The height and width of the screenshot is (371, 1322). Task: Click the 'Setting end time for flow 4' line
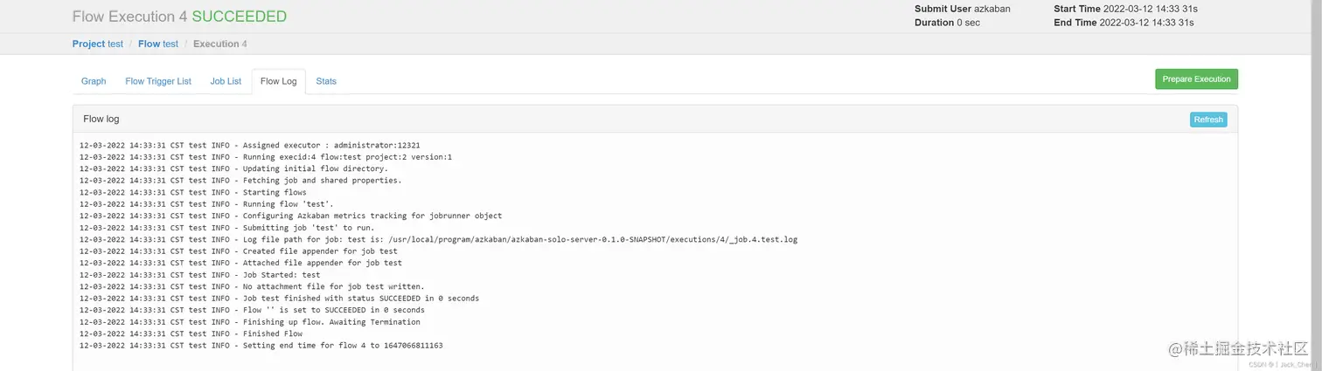261,346
